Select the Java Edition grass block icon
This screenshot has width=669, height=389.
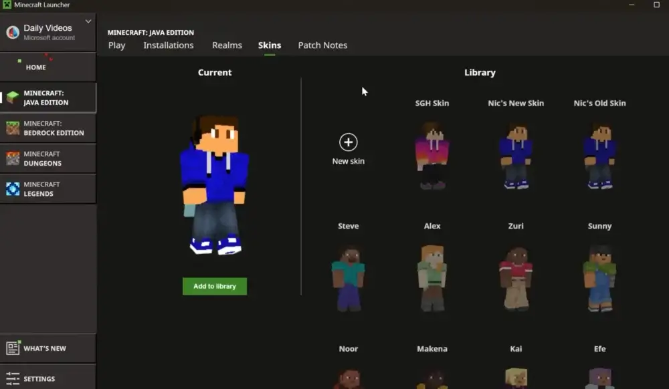(x=13, y=98)
